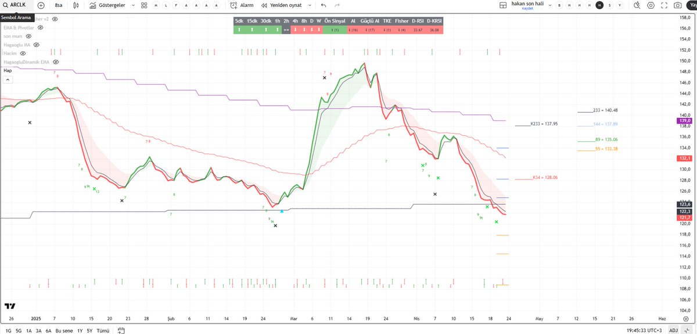Select the 1G time range
697x334 pixels.
coord(8,331)
